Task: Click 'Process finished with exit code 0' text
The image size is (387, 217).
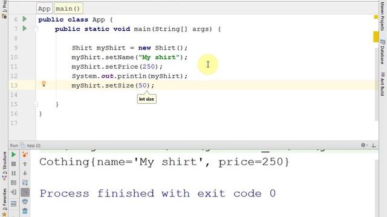Action: pos(157,193)
